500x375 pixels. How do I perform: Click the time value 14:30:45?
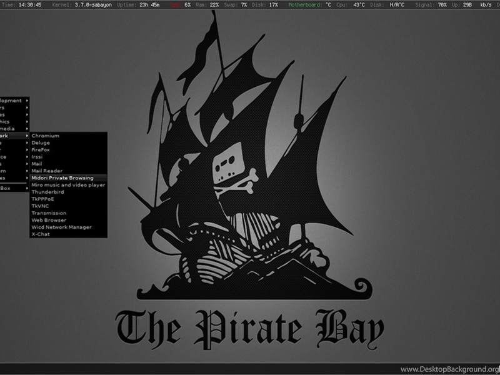tap(29, 5)
